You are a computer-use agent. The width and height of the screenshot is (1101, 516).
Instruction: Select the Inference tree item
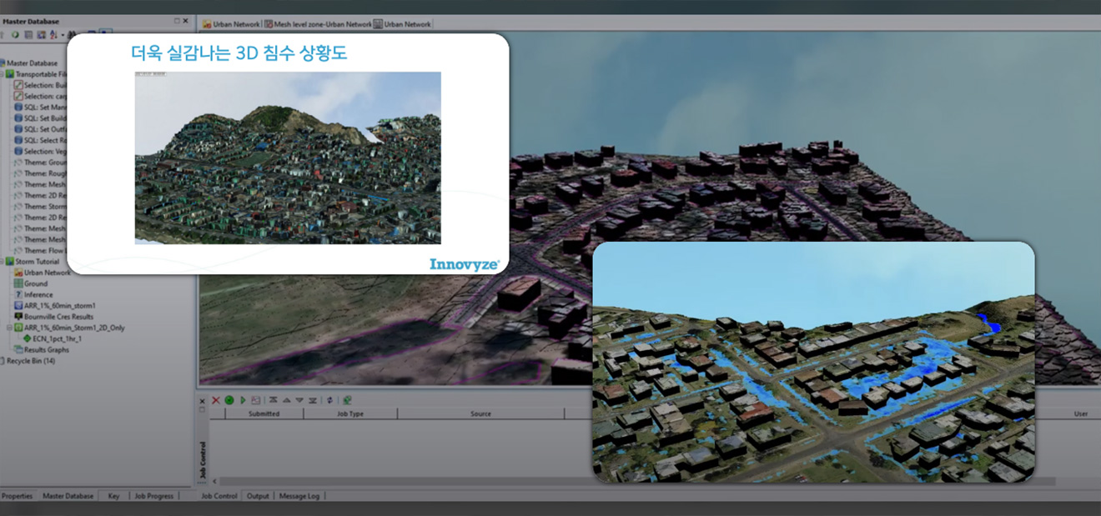click(x=33, y=294)
